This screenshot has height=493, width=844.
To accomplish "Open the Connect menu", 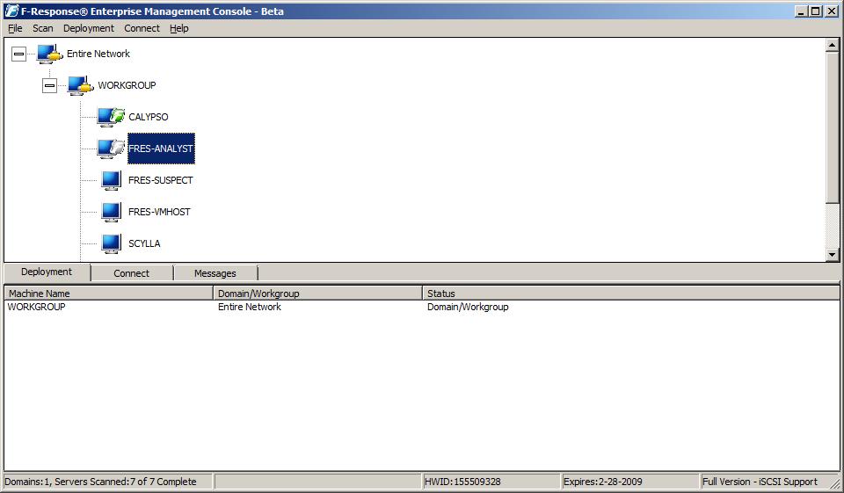I will (142, 28).
